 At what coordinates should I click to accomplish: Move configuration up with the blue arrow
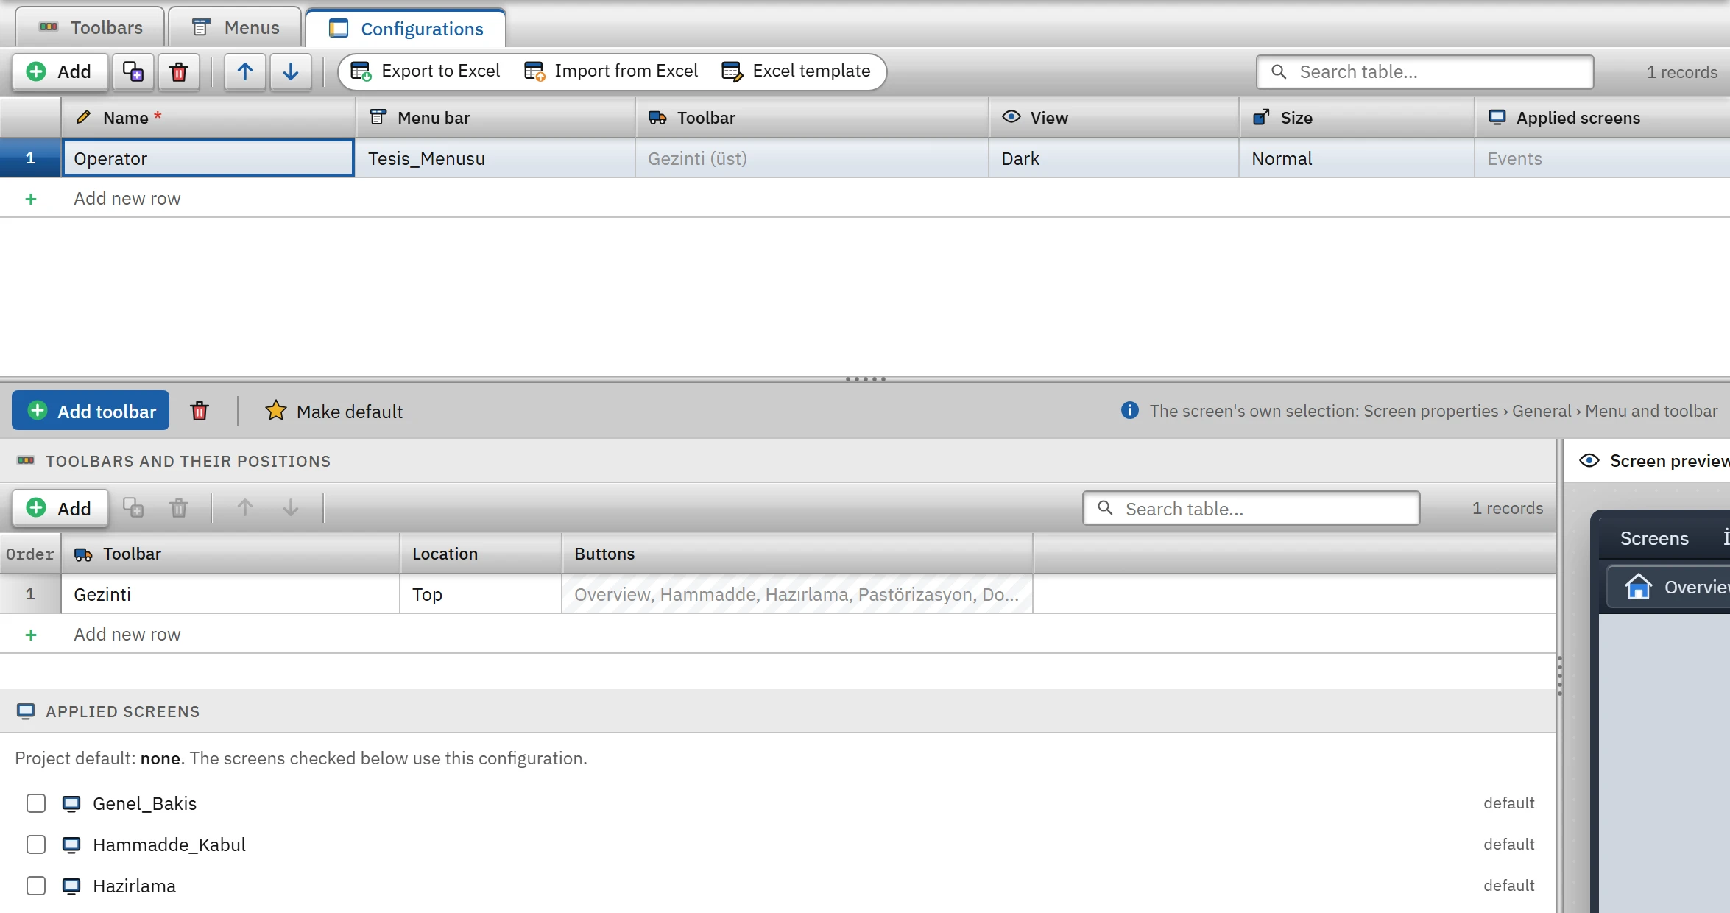[245, 72]
